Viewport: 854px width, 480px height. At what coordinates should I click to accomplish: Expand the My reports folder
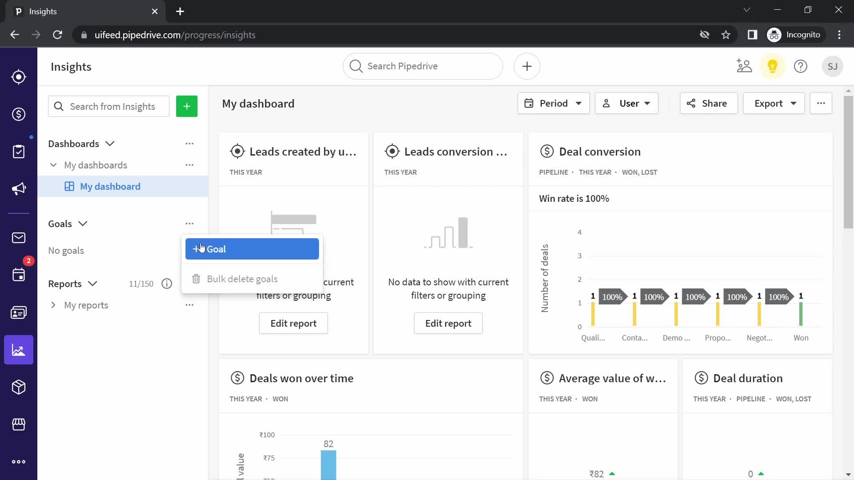coord(53,305)
